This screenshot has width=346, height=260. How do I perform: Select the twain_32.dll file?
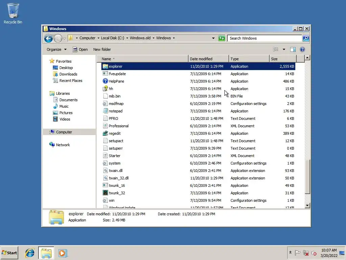pyautogui.click(x=198, y=178)
